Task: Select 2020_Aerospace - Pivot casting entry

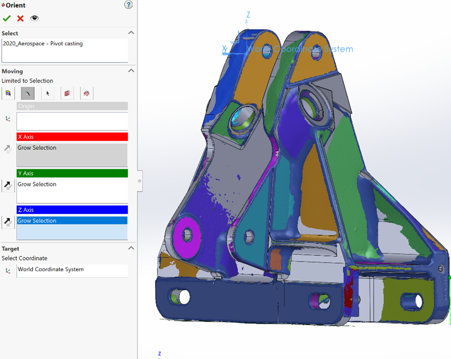Action: (43, 44)
